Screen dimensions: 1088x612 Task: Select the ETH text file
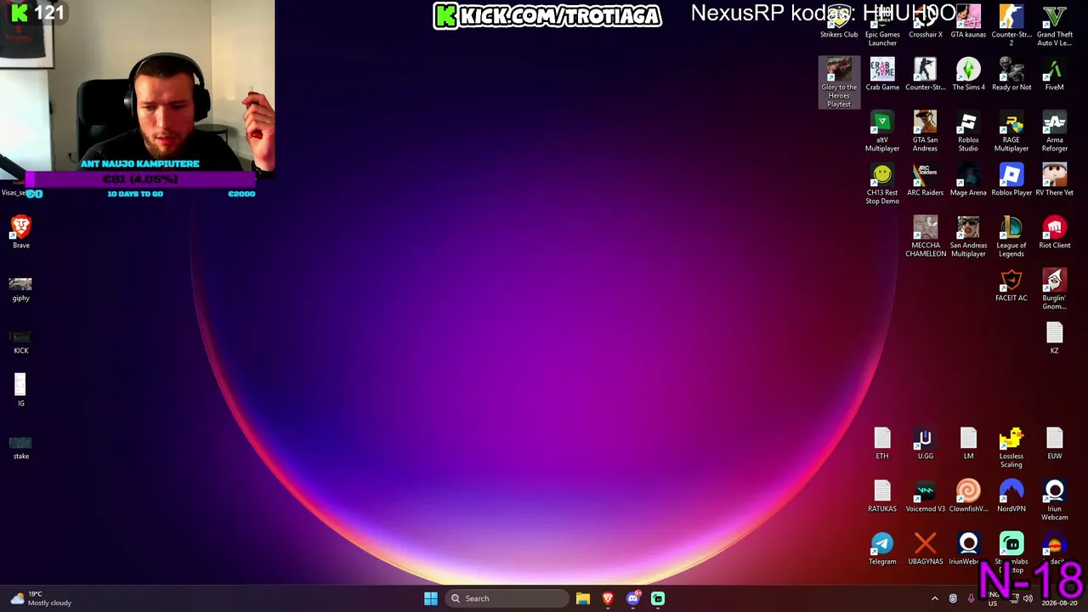click(882, 444)
